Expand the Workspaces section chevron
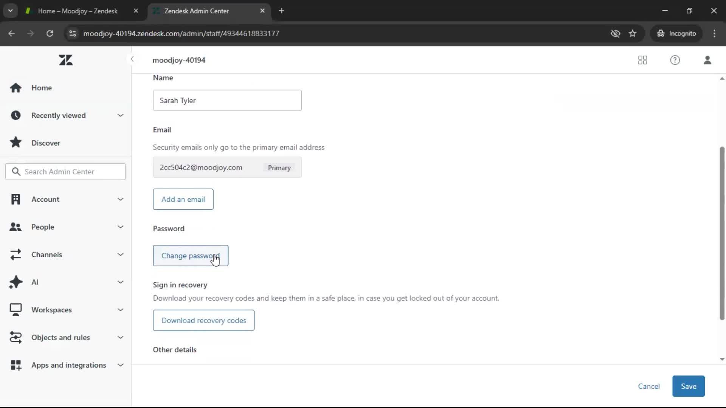Image resolution: width=726 pixels, height=408 pixels. point(120,309)
